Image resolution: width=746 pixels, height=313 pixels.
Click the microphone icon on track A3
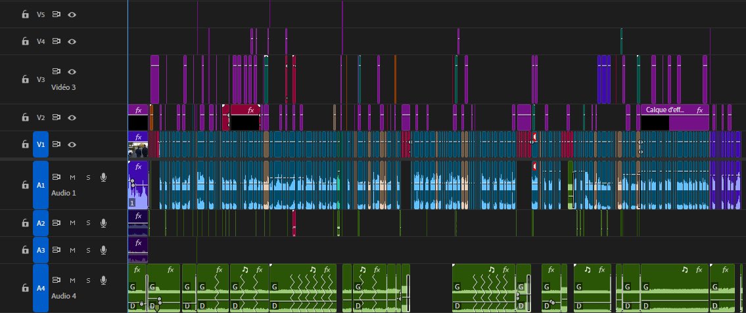103,250
